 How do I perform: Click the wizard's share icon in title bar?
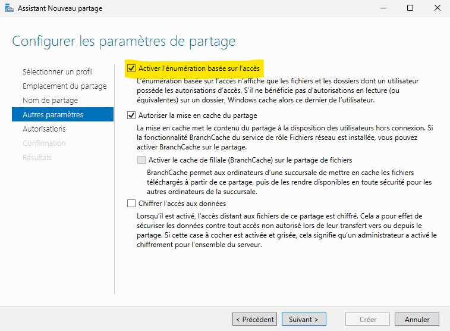point(9,8)
